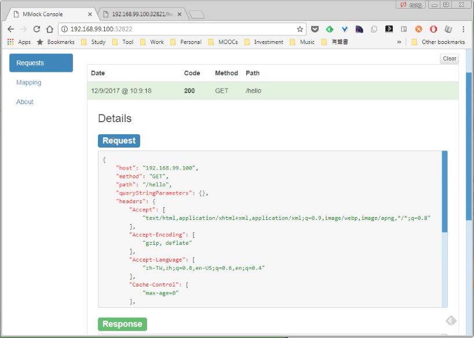Click the floating Feedly icon near Response
Image resolution: width=474 pixels, height=338 pixels.
(451, 321)
